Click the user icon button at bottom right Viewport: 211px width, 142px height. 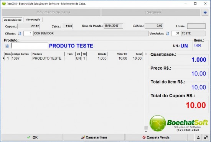click(x=198, y=137)
